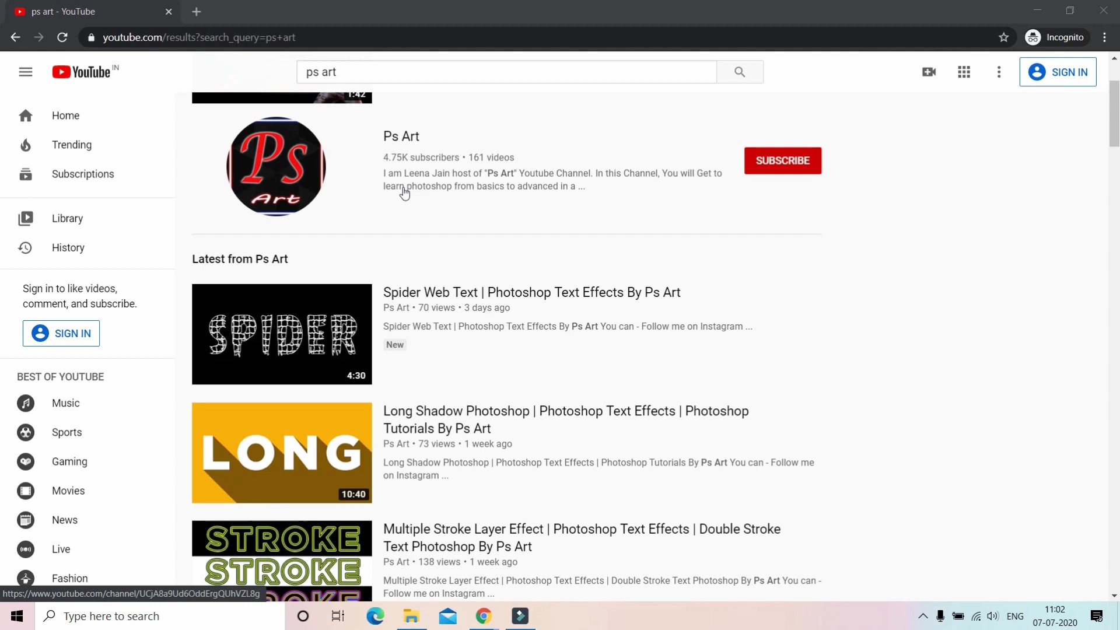Image resolution: width=1120 pixels, height=630 pixels.
Task: Click the Music icon under Best of YouTube
Action: click(x=26, y=403)
